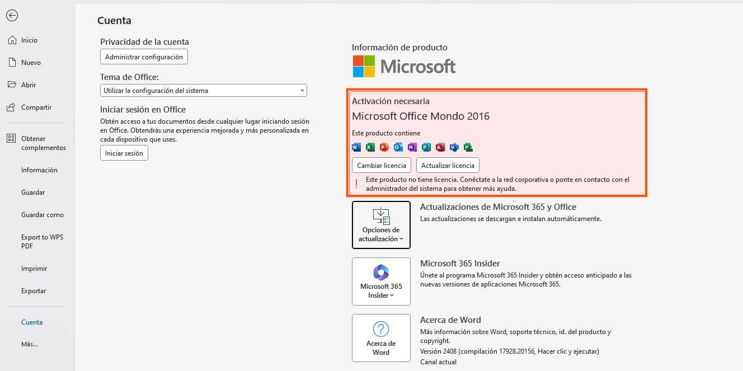Click the Cuenta page heading
Viewport: 743px width, 371px height.
(x=114, y=21)
